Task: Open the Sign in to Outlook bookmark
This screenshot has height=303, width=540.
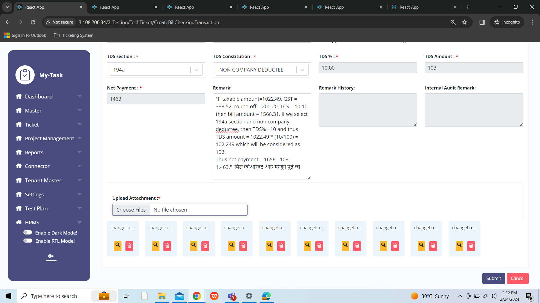Action: [x=25, y=35]
